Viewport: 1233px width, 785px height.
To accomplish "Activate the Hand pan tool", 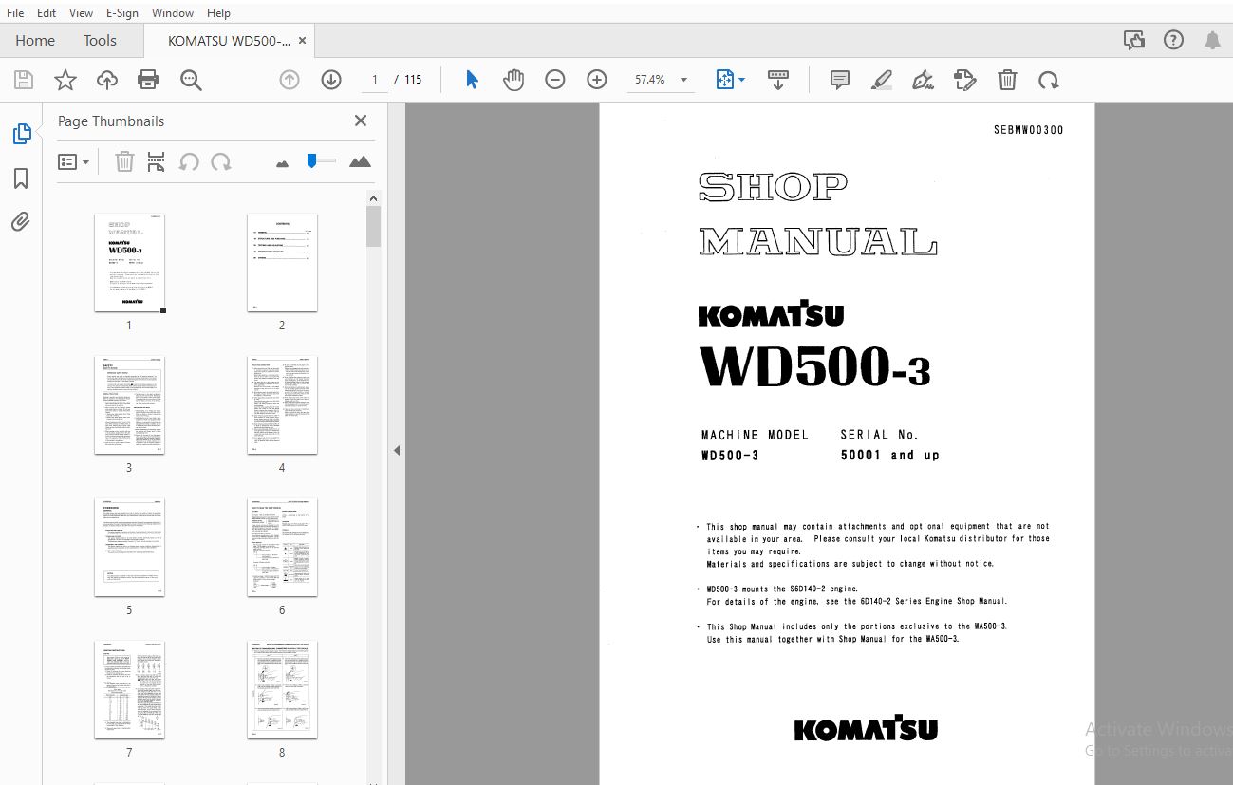I will click(x=514, y=80).
